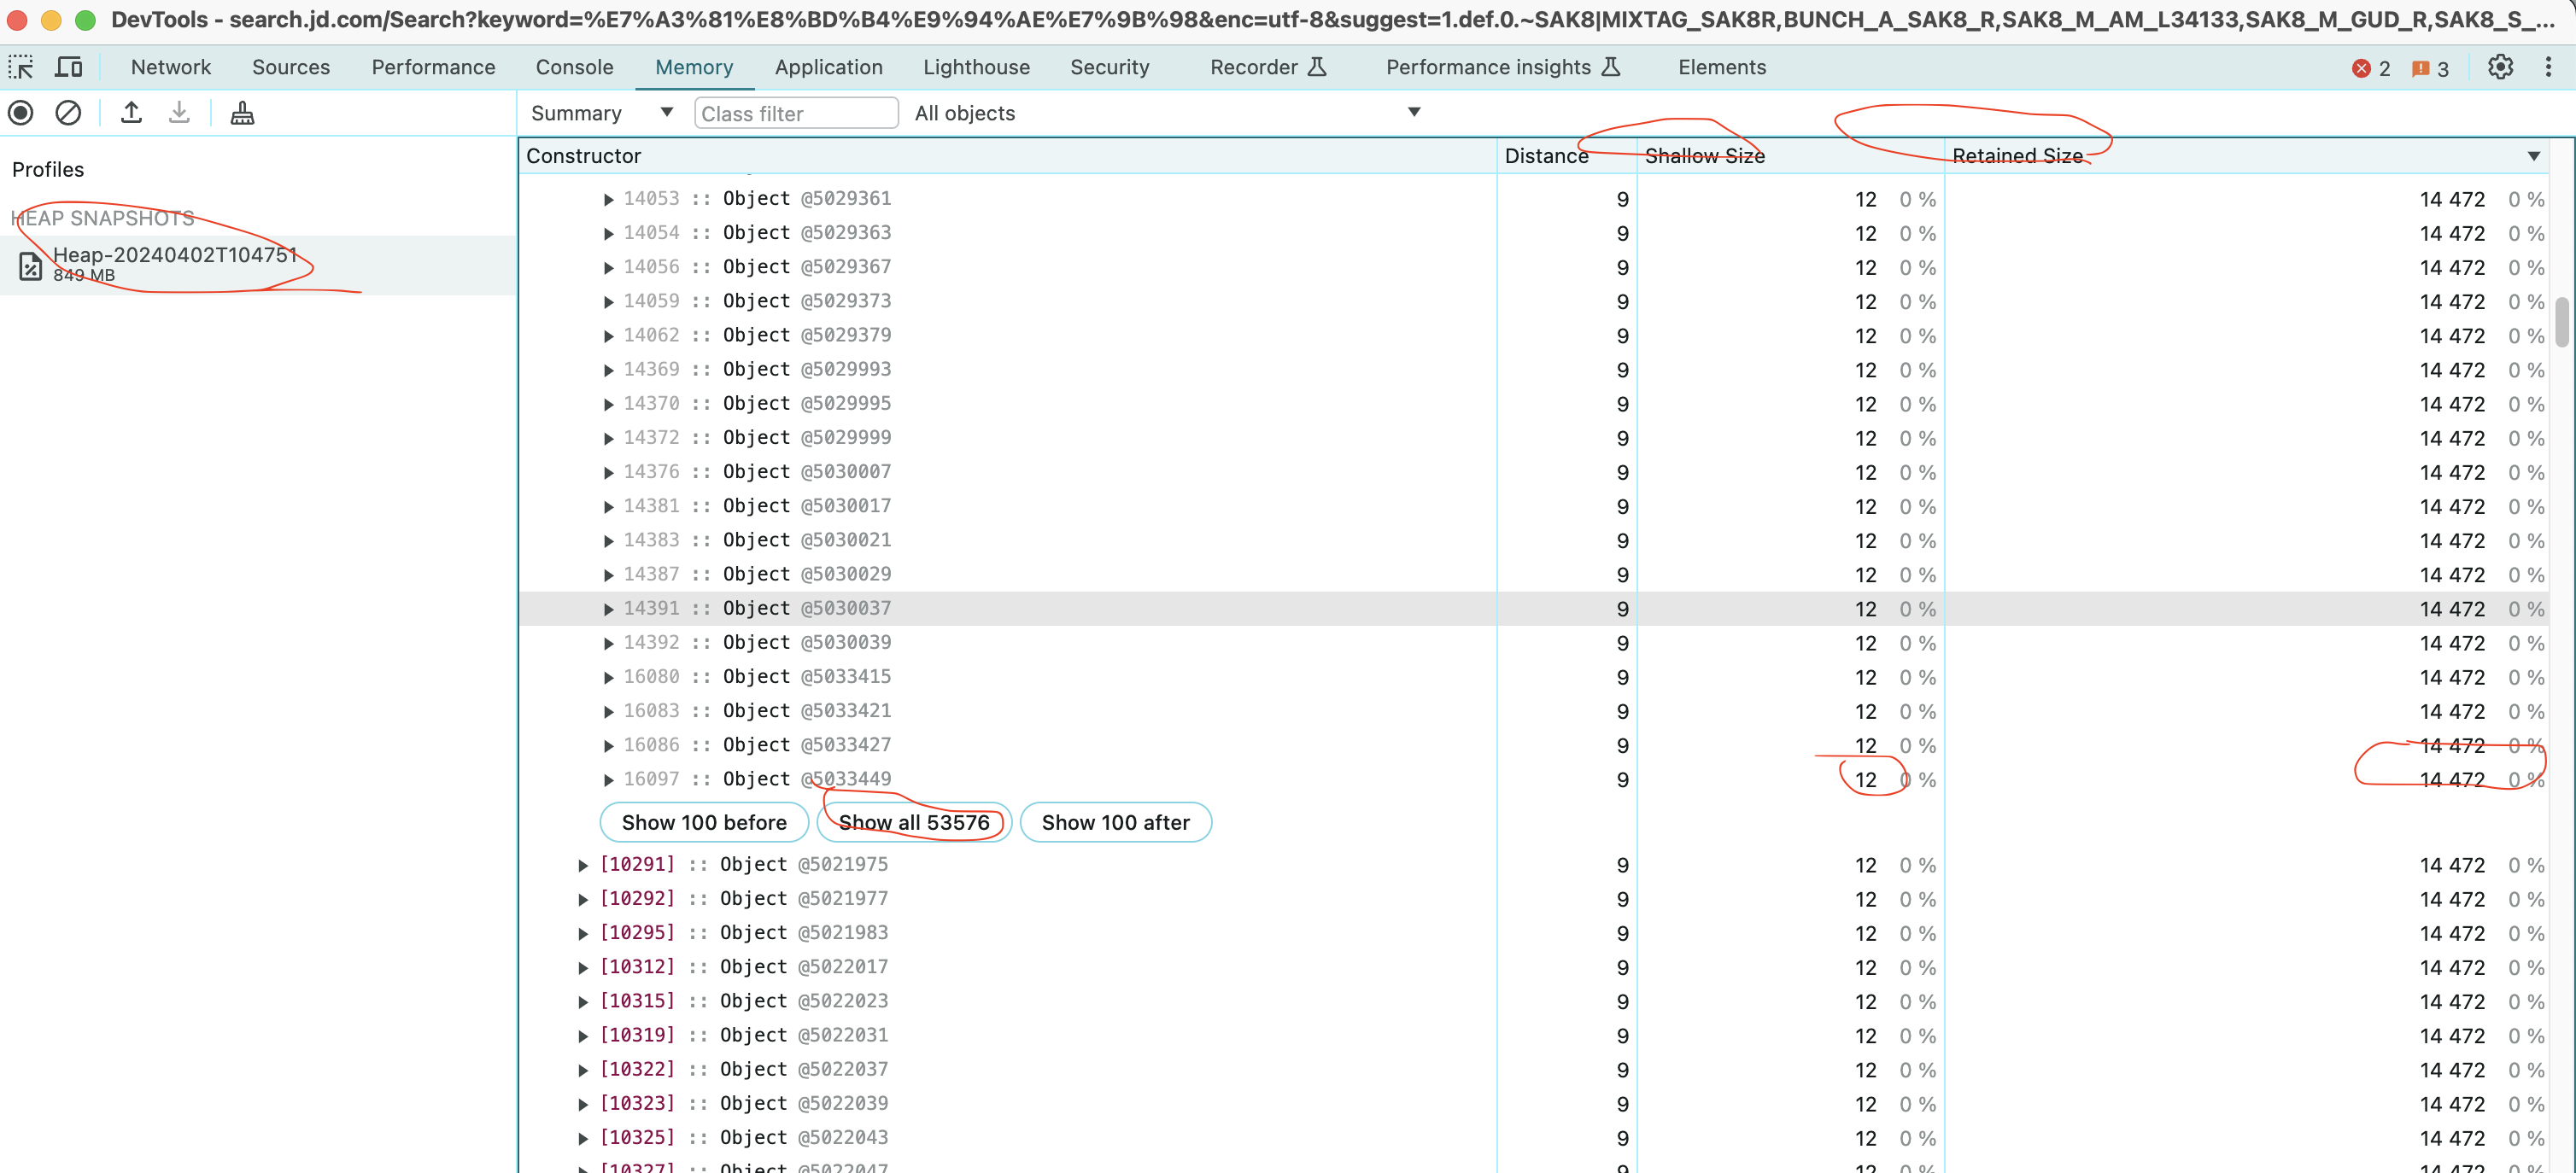Select the row 14054 :: Object @5029363

pos(1533,233)
